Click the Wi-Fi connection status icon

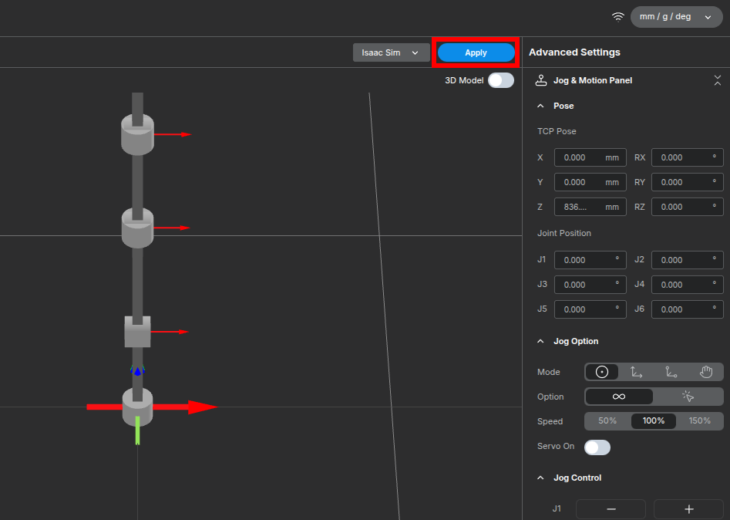(617, 17)
